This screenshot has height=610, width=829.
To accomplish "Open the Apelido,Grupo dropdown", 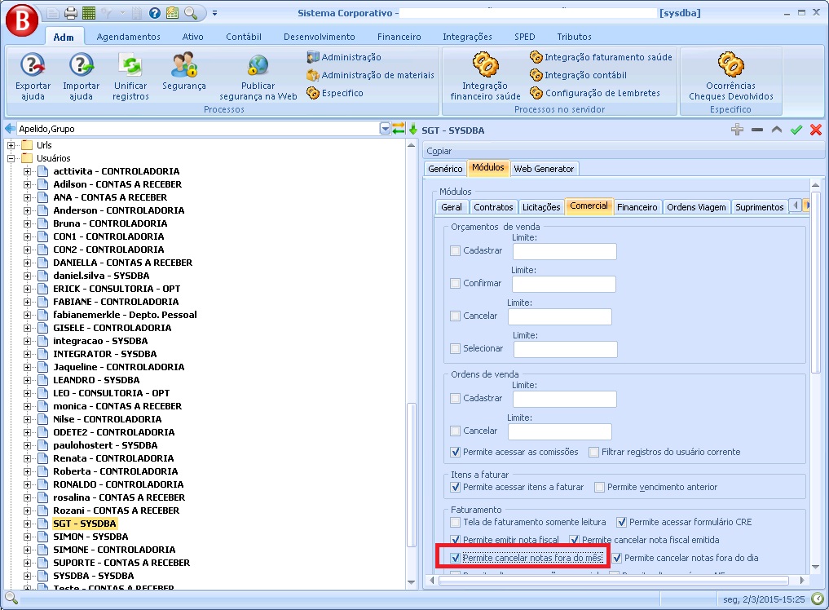I will coord(385,129).
